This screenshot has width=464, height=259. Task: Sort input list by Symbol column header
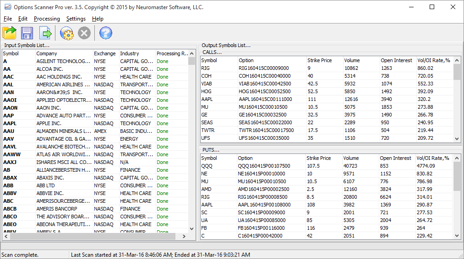19,53
